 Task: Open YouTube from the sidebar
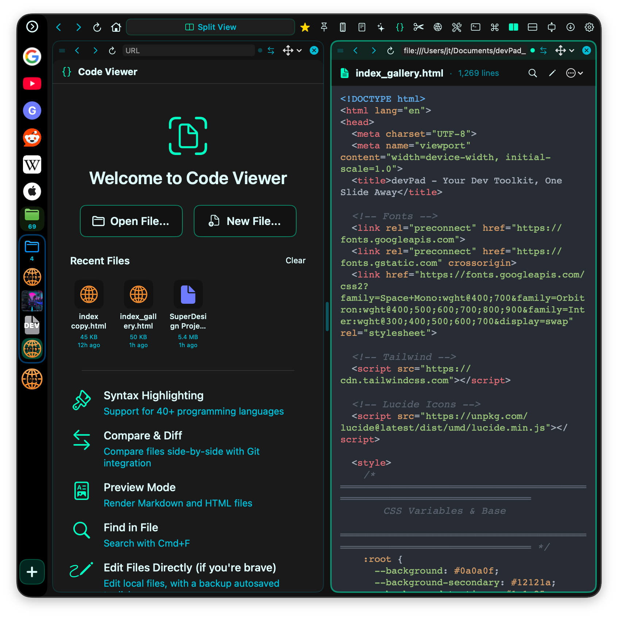32,84
